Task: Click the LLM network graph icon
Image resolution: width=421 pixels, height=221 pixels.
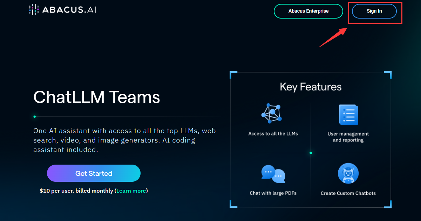Action: pos(272,113)
